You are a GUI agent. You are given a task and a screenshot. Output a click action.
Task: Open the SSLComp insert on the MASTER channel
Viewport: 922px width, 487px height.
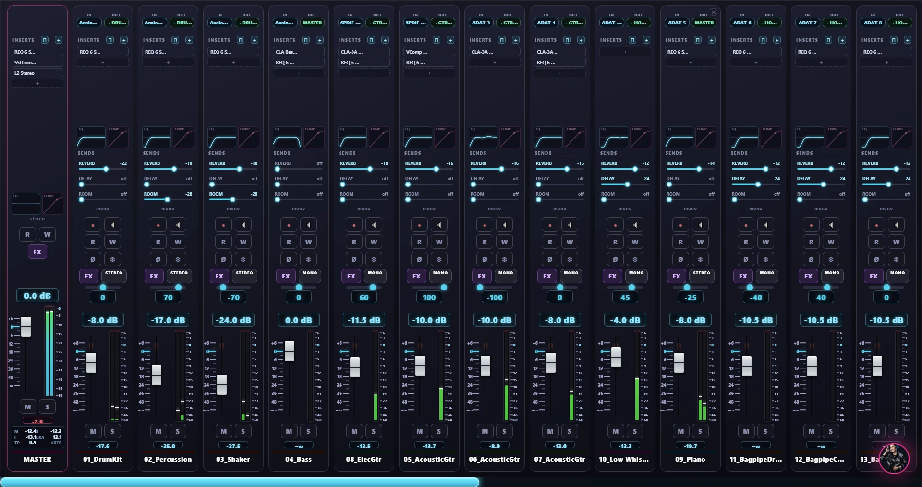tap(37, 63)
